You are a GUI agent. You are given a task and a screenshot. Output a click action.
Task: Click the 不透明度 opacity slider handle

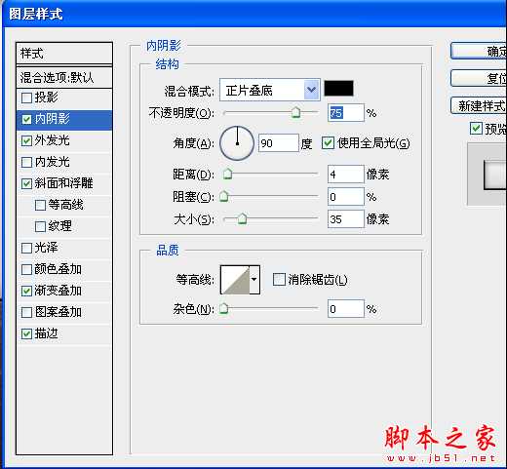click(x=296, y=112)
